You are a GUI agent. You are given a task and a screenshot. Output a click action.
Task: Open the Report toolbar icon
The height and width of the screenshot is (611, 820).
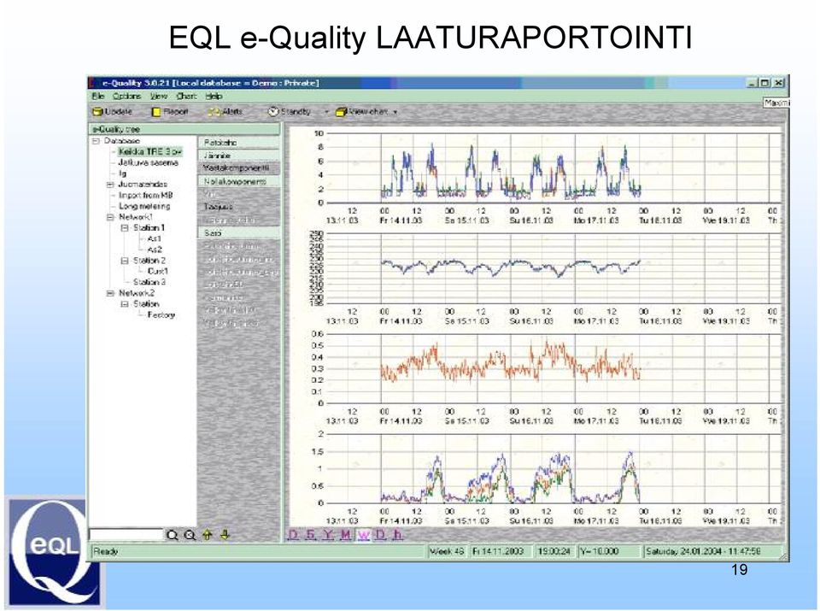(156, 112)
